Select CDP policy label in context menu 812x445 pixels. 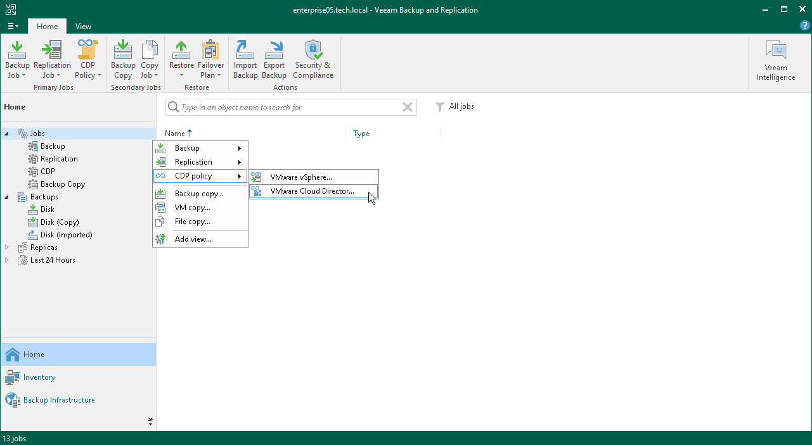[x=193, y=176]
